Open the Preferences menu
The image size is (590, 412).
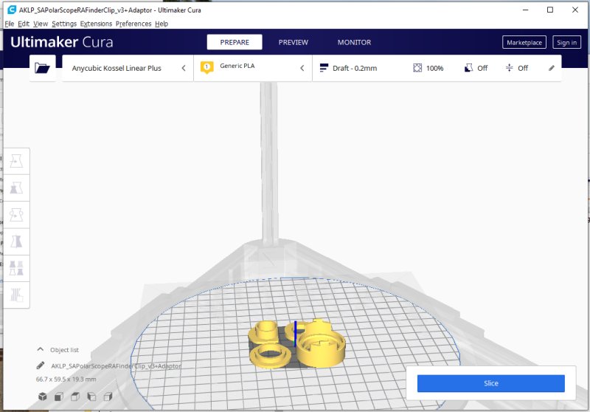click(x=133, y=24)
